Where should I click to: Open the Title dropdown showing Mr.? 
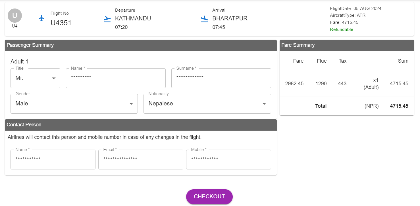[35, 78]
